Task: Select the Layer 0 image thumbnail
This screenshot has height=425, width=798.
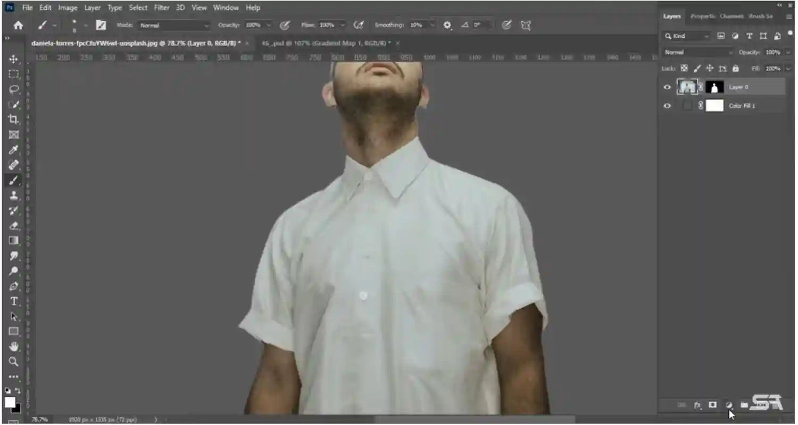Action: click(x=687, y=87)
